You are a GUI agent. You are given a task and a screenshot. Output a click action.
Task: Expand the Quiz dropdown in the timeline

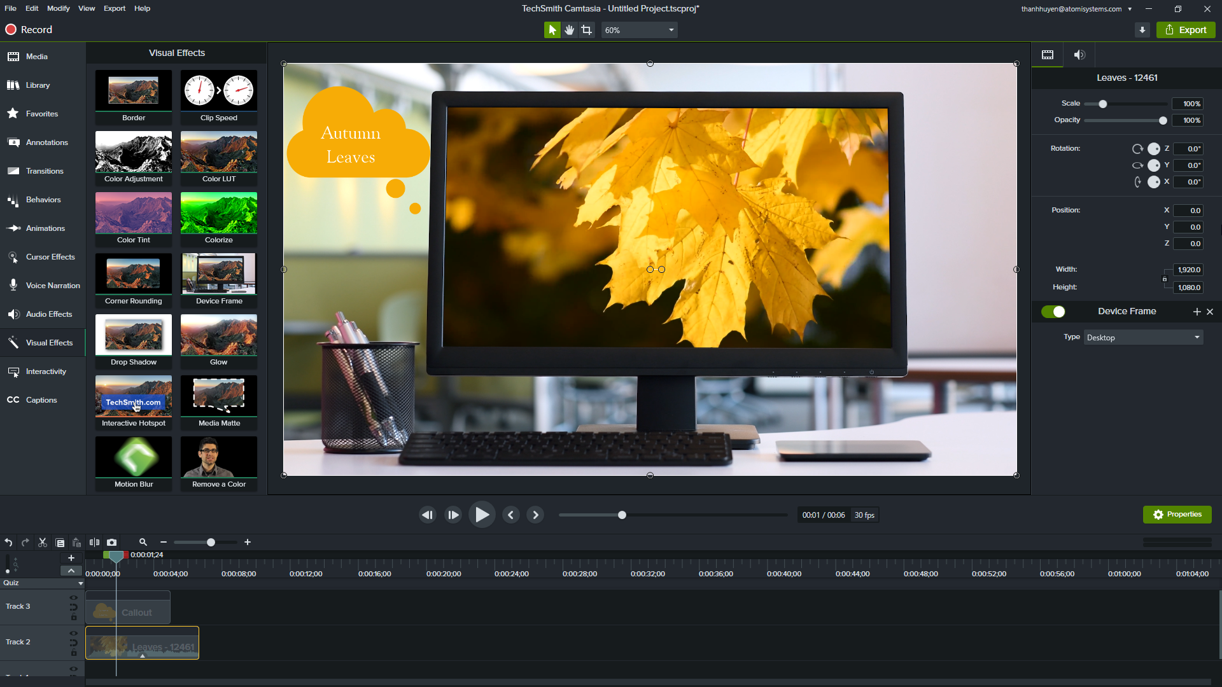pyautogui.click(x=80, y=583)
